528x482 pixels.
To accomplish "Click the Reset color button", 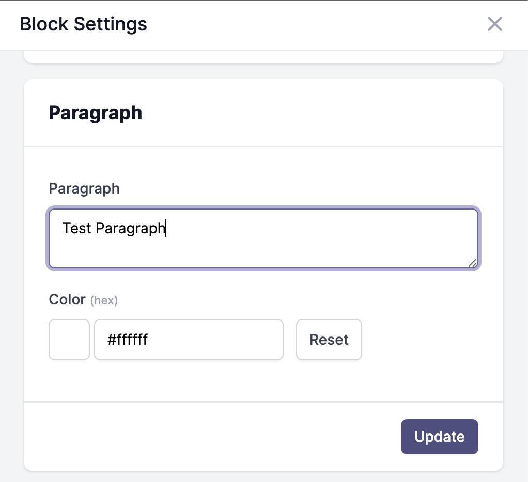I will pos(329,340).
